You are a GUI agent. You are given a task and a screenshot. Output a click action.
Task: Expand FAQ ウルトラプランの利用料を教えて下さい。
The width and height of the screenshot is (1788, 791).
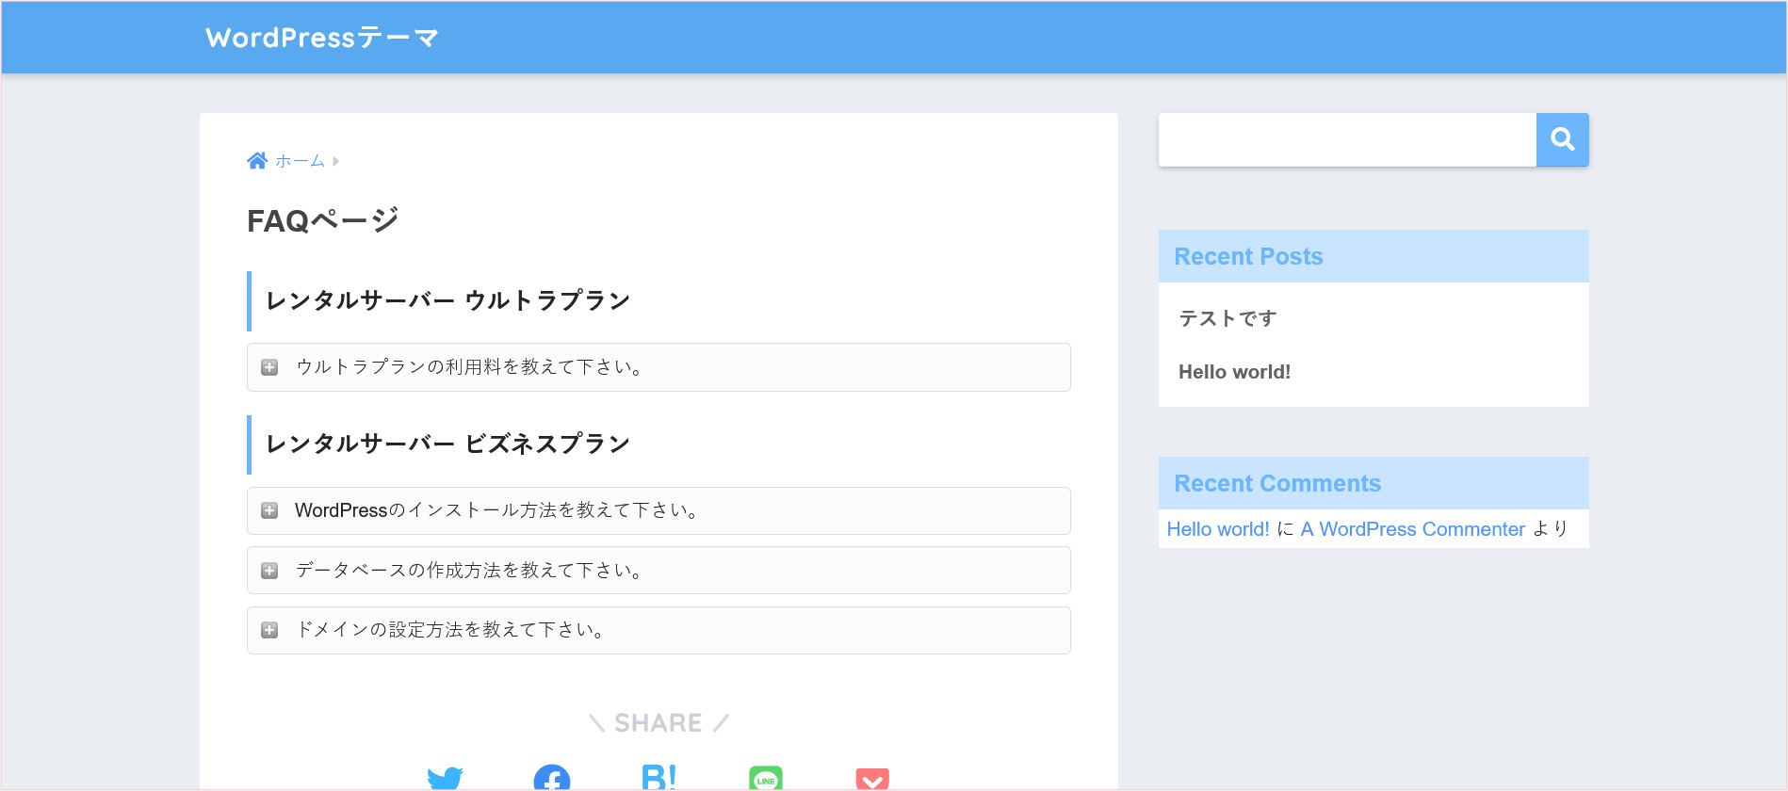tap(658, 367)
